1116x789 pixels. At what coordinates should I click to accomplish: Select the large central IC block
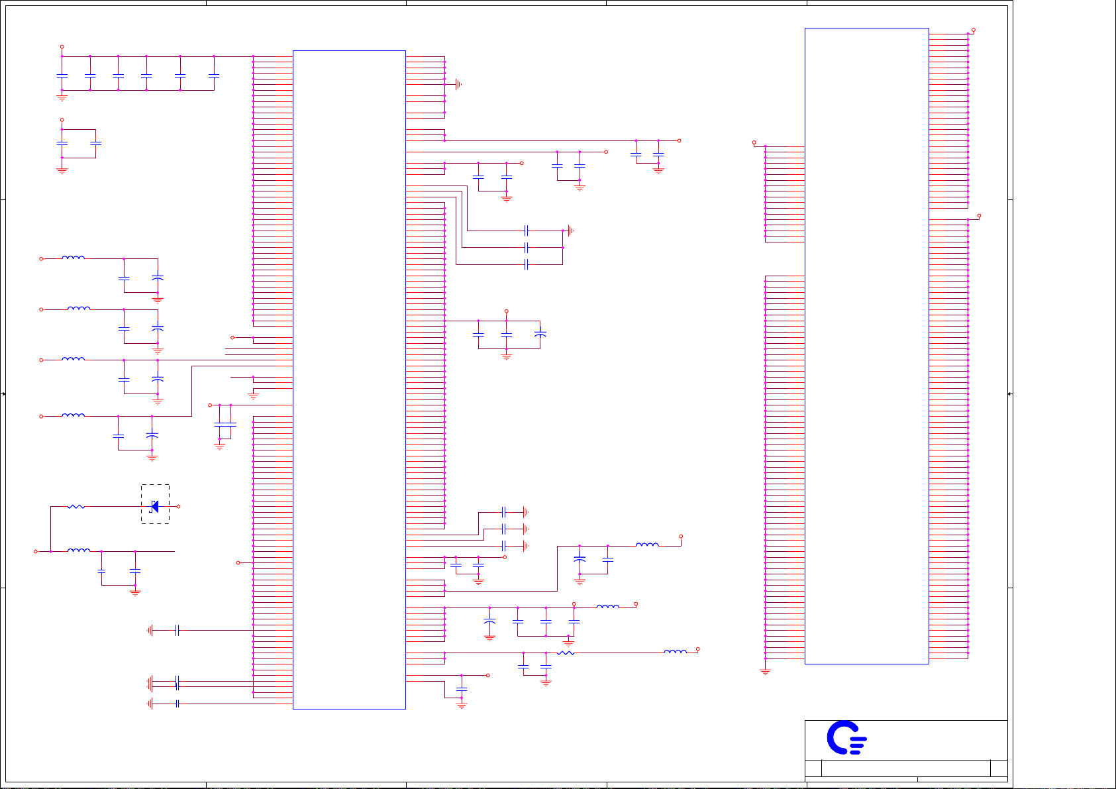pyautogui.click(x=349, y=380)
